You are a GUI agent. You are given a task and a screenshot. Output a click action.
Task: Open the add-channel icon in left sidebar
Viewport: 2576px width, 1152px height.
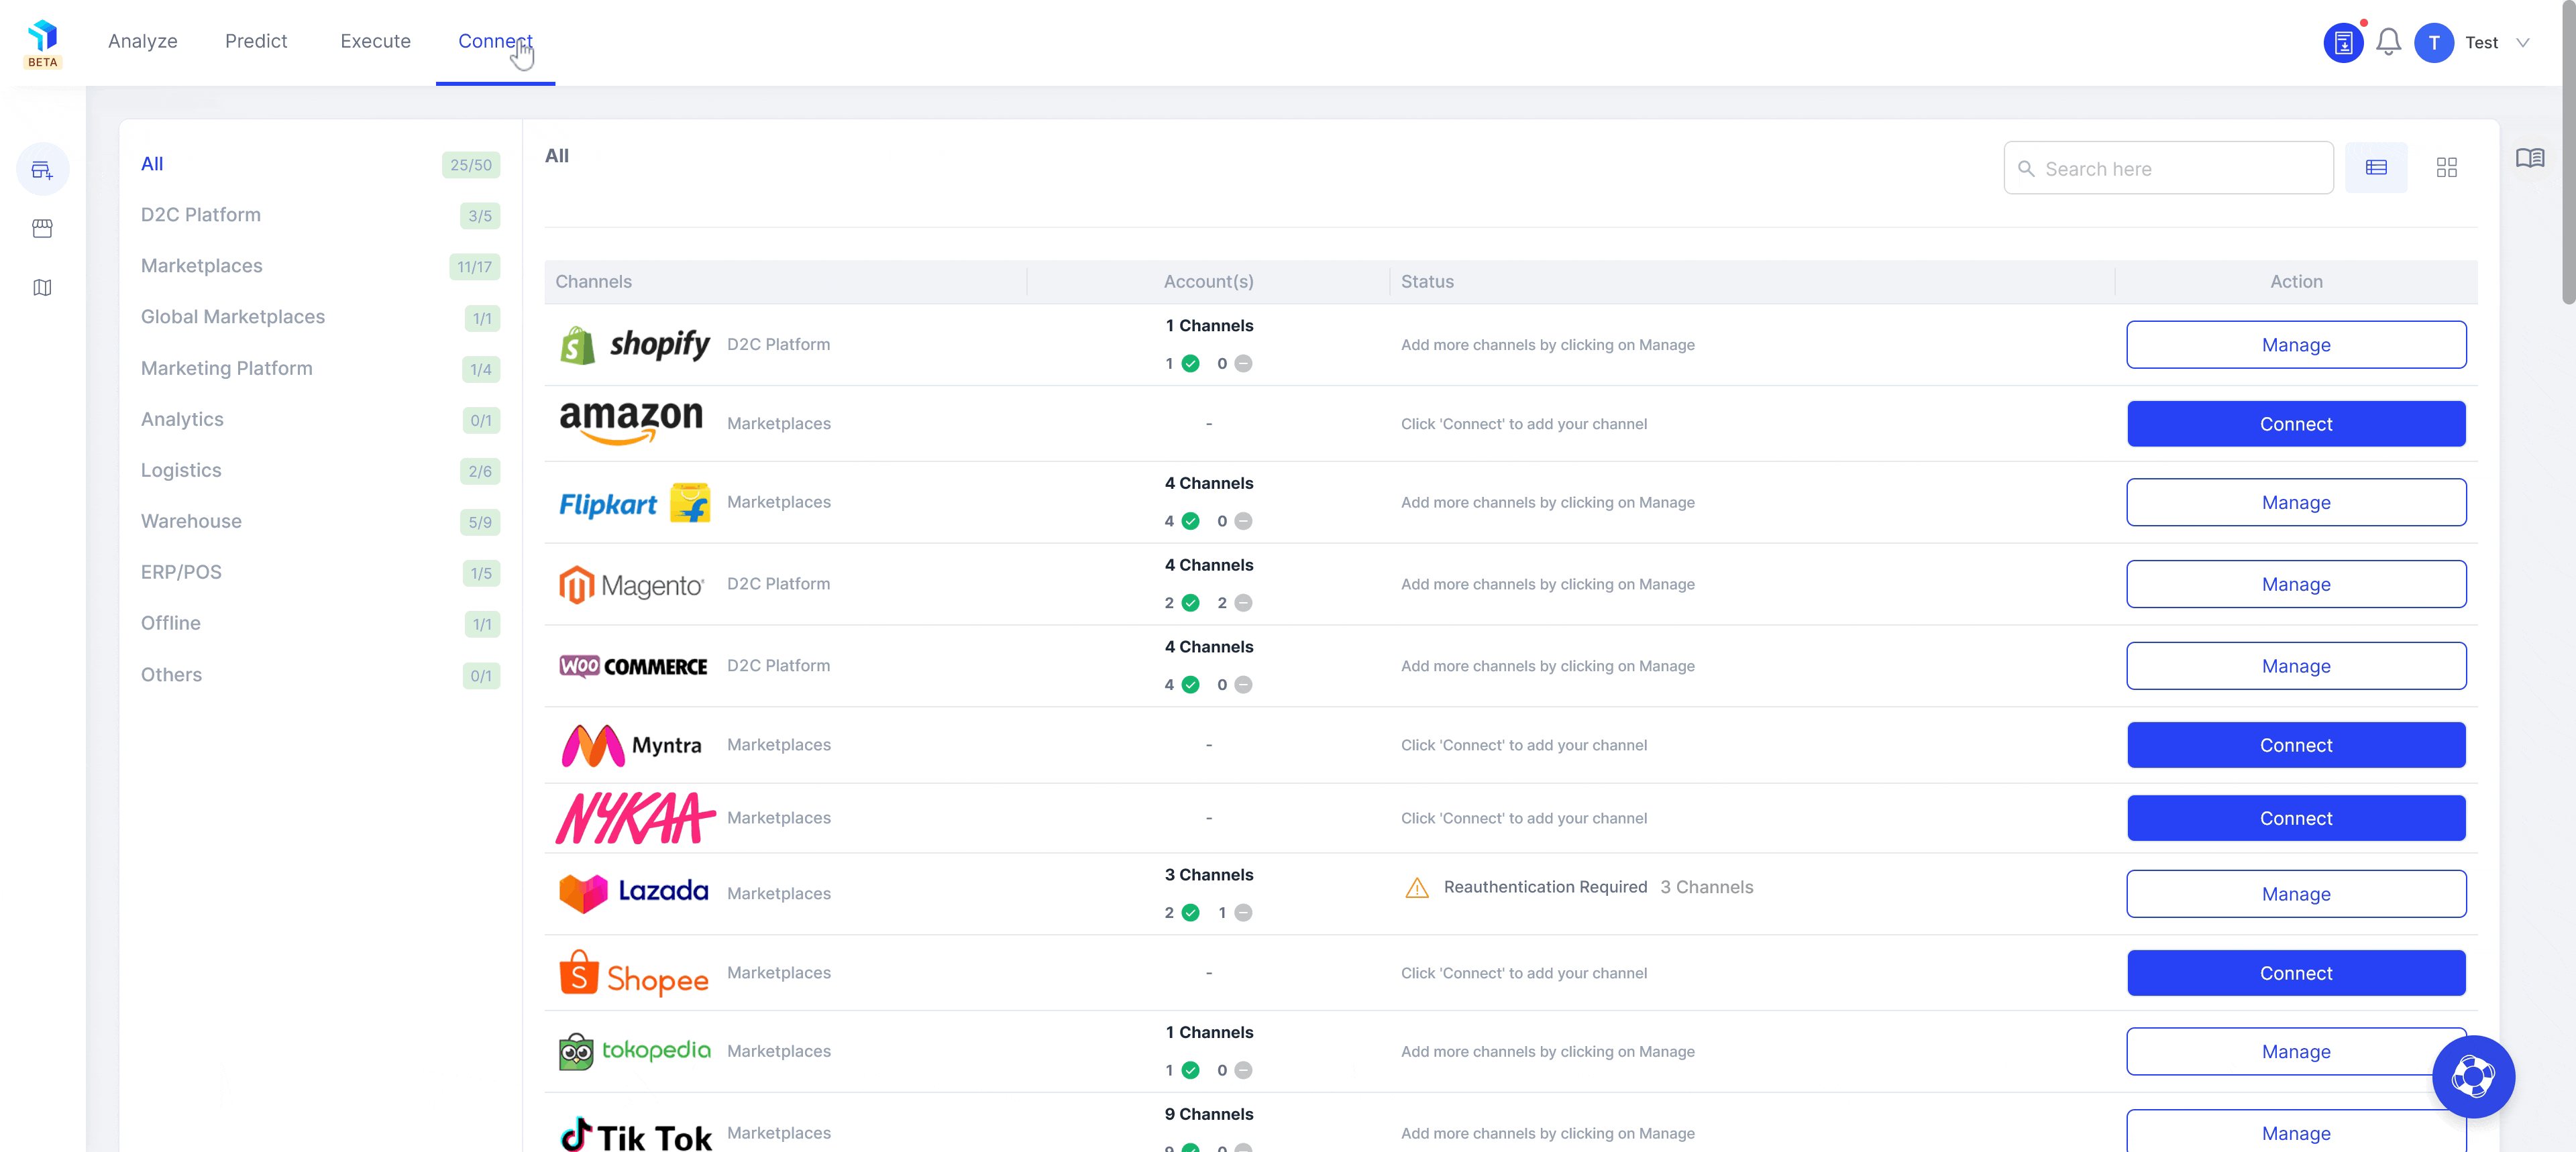[x=42, y=170]
